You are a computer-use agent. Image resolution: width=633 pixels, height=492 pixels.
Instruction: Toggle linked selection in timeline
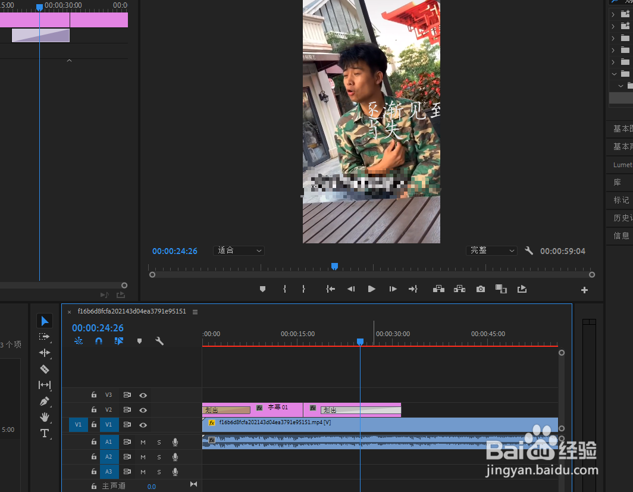click(x=119, y=341)
